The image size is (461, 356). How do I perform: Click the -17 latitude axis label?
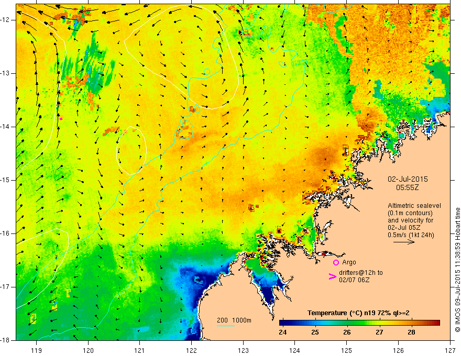(x=5, y=287)
